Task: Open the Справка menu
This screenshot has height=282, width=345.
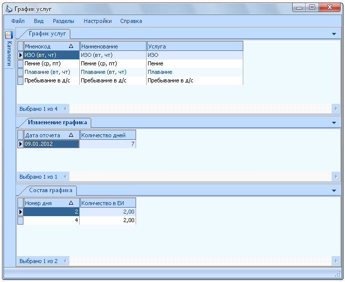Action: (131, 21)
